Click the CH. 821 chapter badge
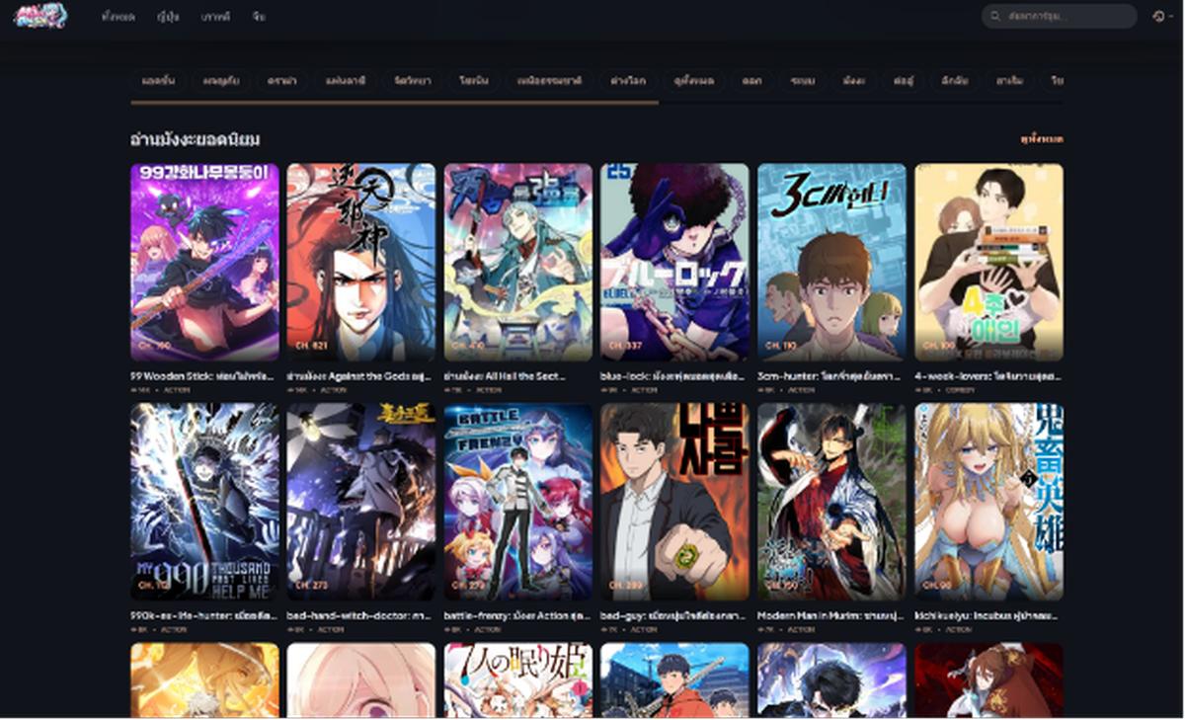Viewport: 1185px width, 720px height. pyautogui.click(x=311, y=347)
